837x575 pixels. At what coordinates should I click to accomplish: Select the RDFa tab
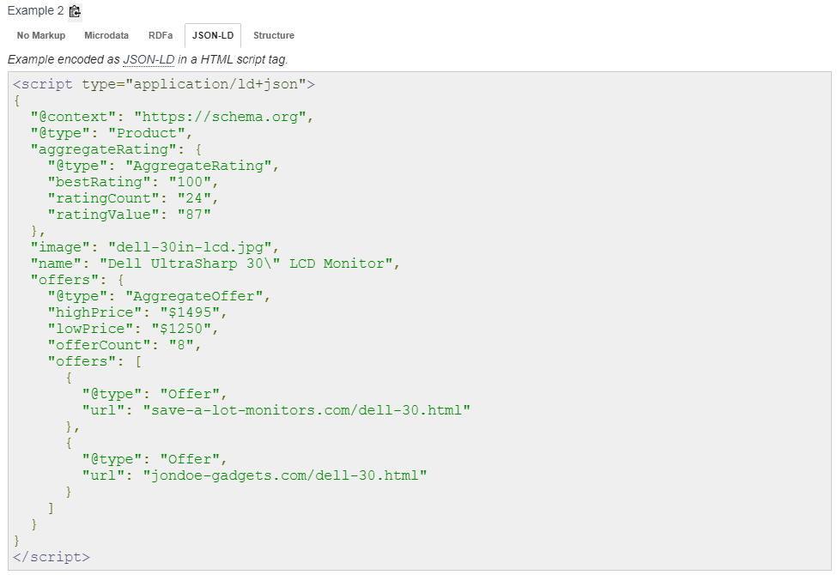point(161,35)
